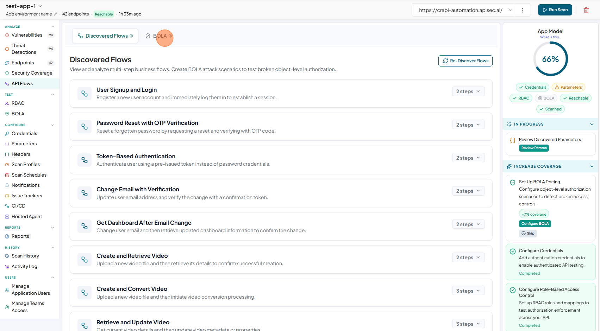600x331 pixels.
Task: Collapse the IN PROGRESS section
Action: [x=592, y=124]
